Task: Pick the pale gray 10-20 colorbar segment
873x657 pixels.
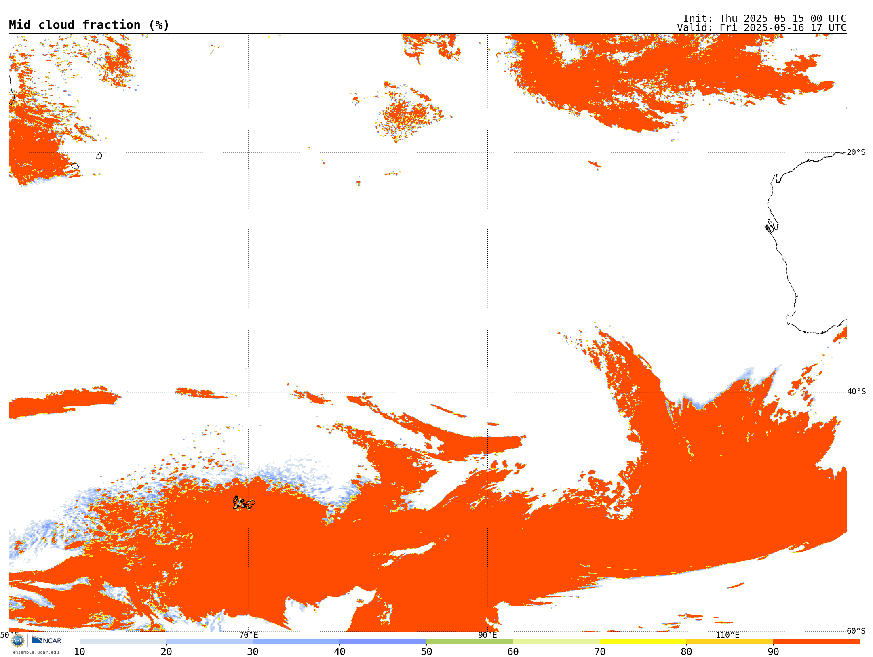Action: [x=123, y=642]
